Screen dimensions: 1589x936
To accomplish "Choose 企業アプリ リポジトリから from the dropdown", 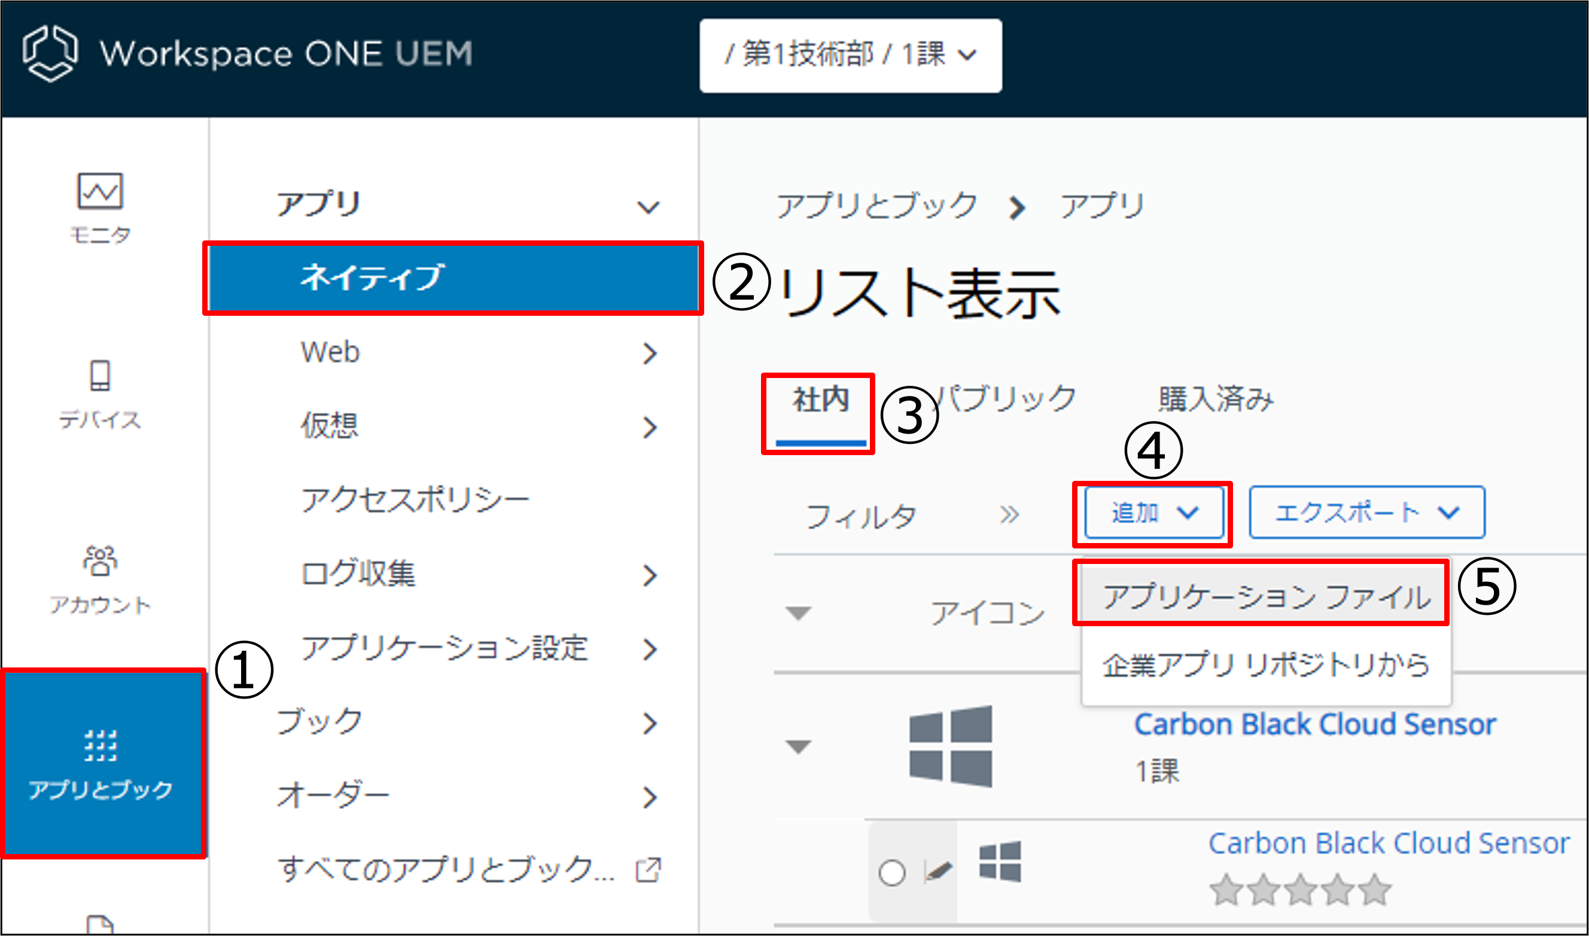I will pos(1266,665).
